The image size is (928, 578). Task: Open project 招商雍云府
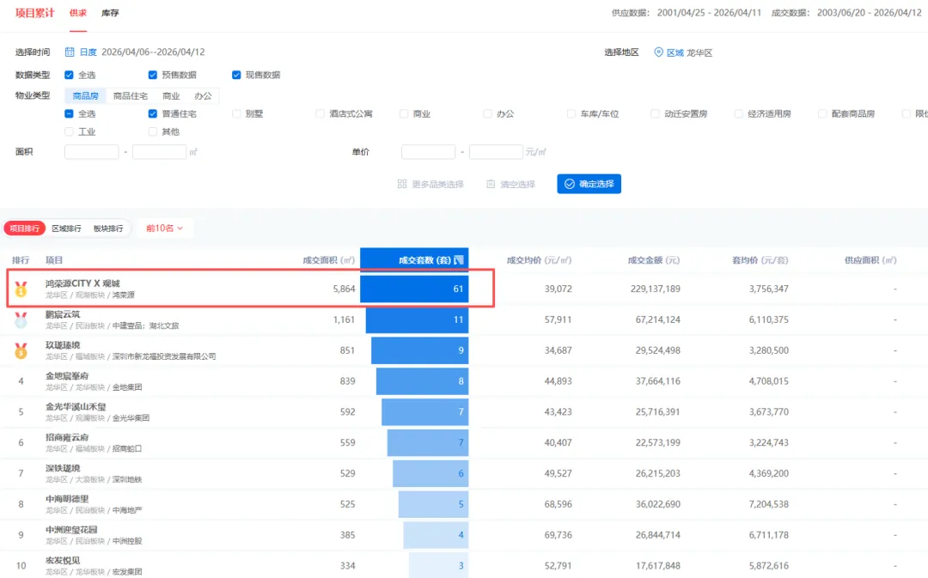[67, 437]
